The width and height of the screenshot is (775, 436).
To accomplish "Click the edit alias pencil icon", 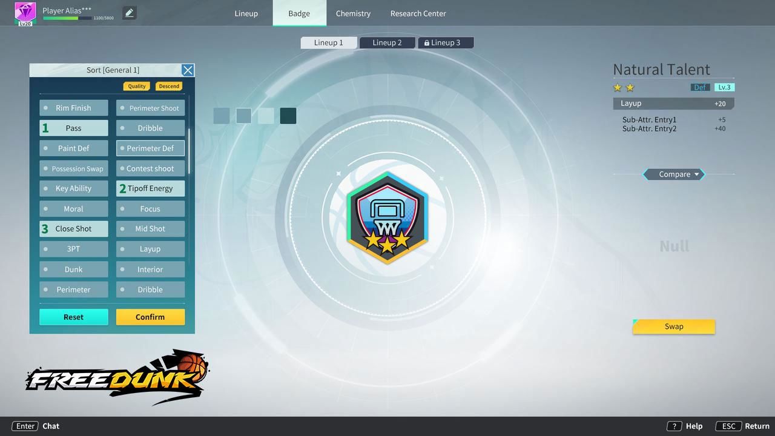I will pyautogui.click(x=129, y=13).
